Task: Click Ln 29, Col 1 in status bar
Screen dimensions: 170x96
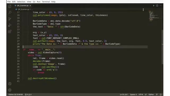Action: [124, 94]
